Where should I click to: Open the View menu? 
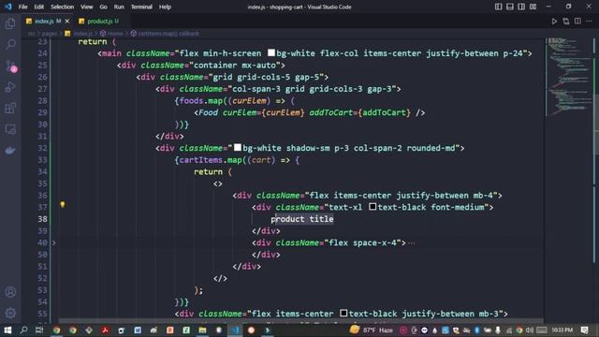tap(87, 7)
